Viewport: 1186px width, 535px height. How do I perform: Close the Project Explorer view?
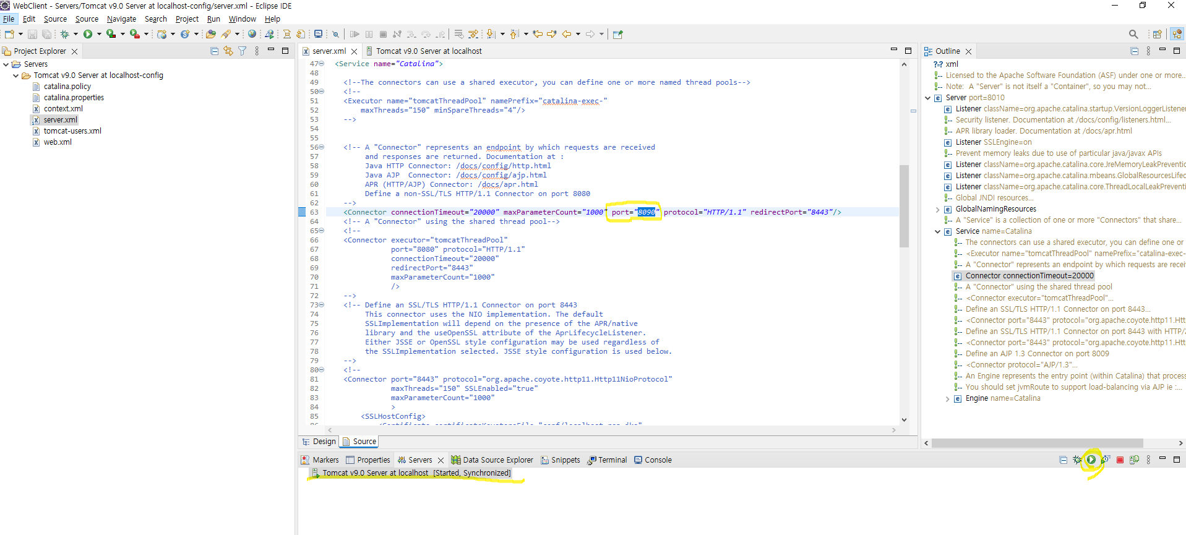[75, 51]
